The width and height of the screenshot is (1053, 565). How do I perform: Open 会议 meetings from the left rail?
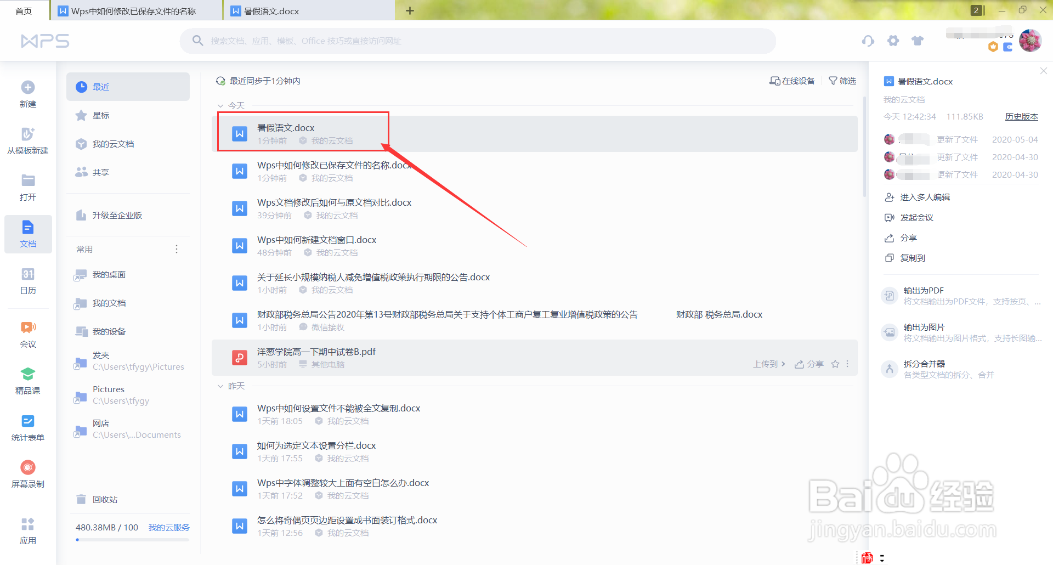[27, 334]
